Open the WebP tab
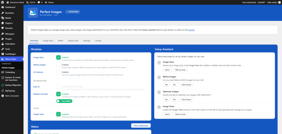Image resolution: width=282 pixels, height=134 pixels. (60, 41)
